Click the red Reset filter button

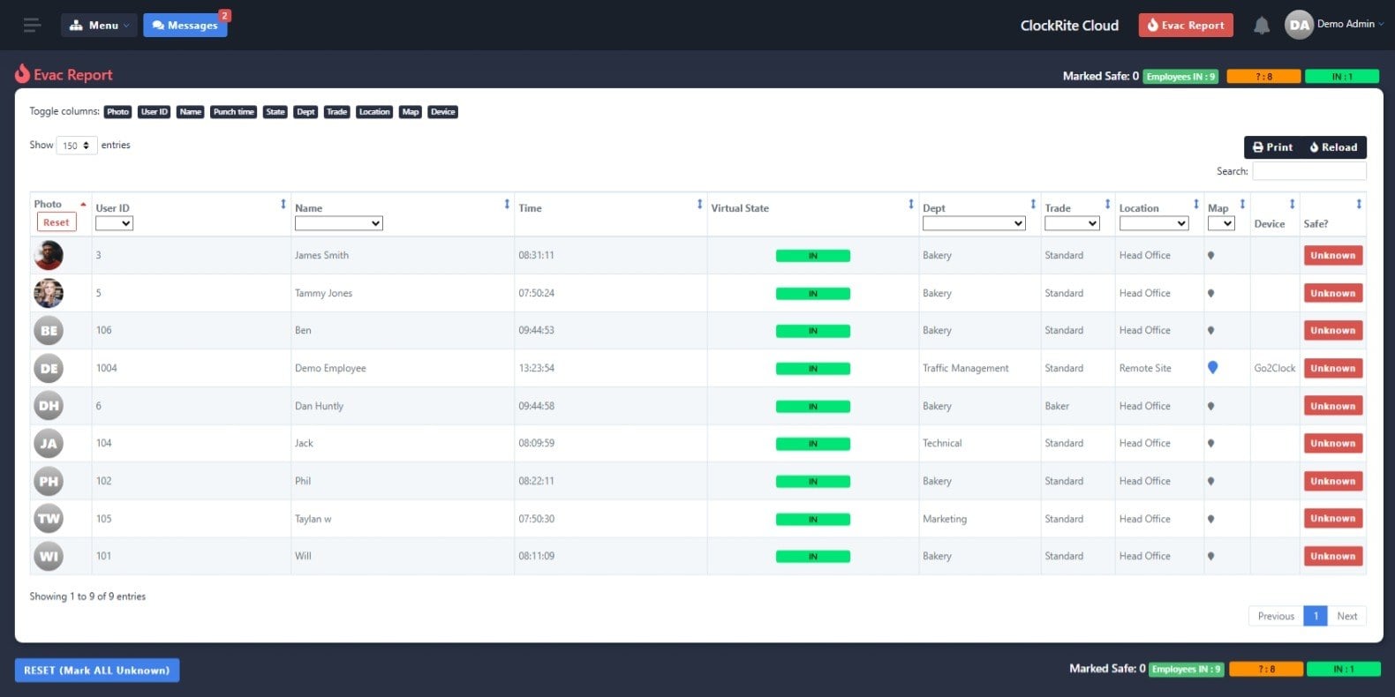click(x=57, y=222)
